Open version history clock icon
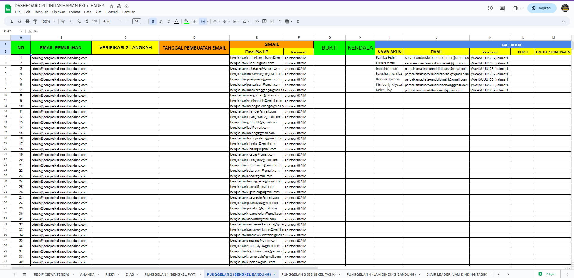Viewport: 574px width, 278px height. pos(490,8)
